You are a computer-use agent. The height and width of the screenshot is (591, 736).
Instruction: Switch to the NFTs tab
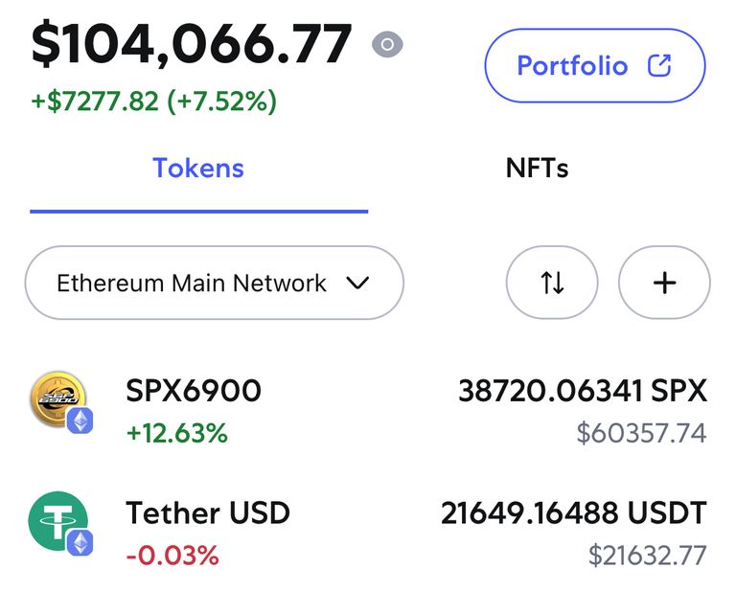pos(537,168)
